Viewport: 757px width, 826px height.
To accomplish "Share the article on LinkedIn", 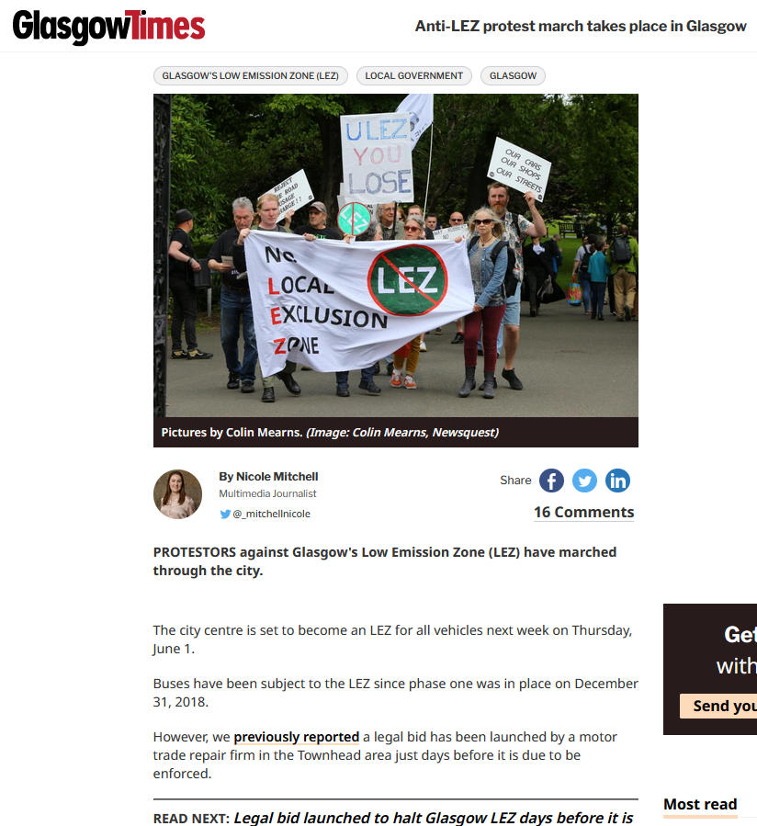I will point(617,481).
